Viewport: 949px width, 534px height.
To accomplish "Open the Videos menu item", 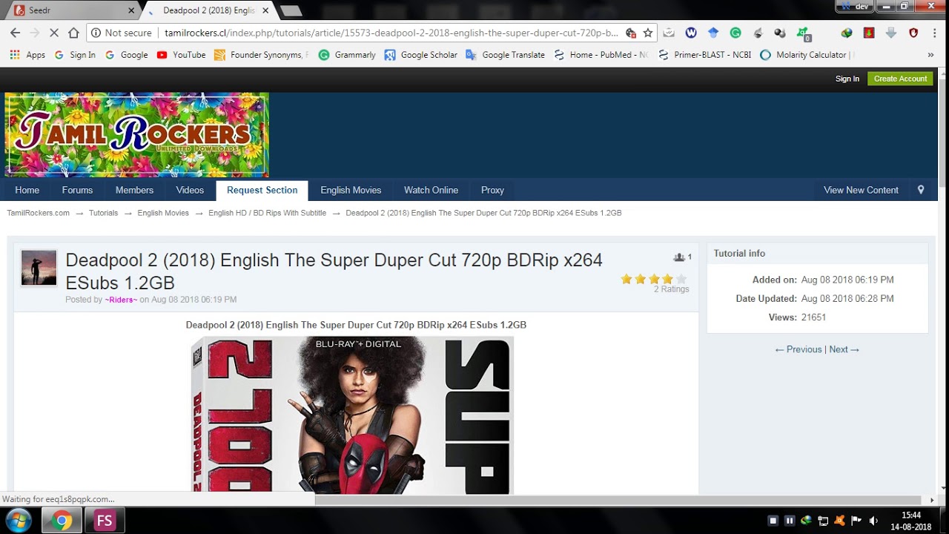I will click(190, 190).
